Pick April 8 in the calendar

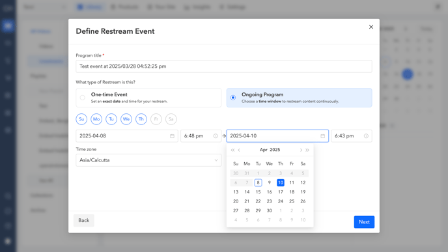(258, 182)
